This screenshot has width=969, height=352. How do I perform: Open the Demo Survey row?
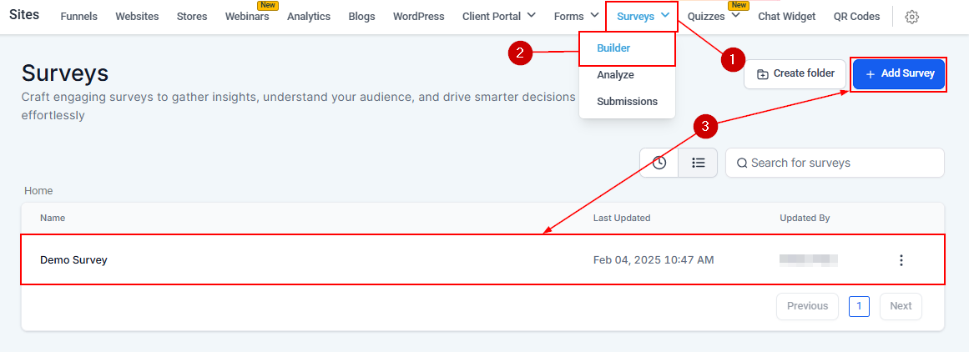coord(73,260)
